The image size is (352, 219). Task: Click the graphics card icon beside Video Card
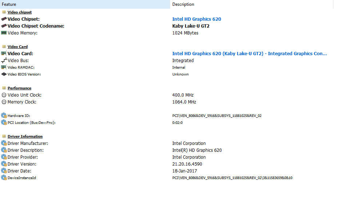pyautogui.click(x=4, y=53)
